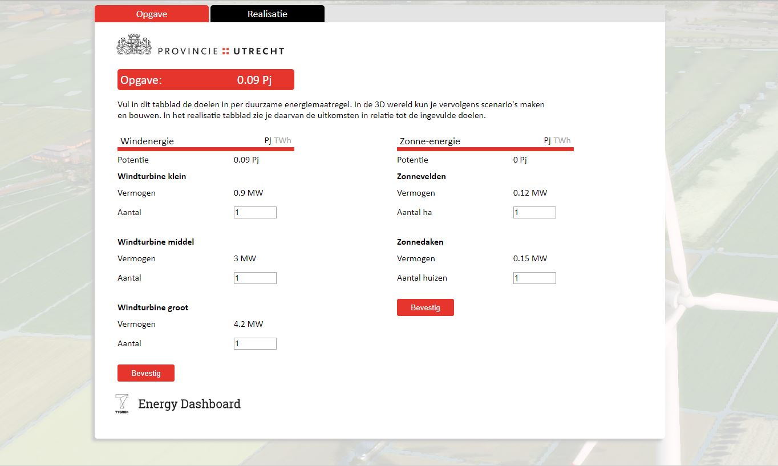This screenshot has height=466, width=778.
Task: Switch Windenergie units to Pj
Action: (x=268, y=140)
